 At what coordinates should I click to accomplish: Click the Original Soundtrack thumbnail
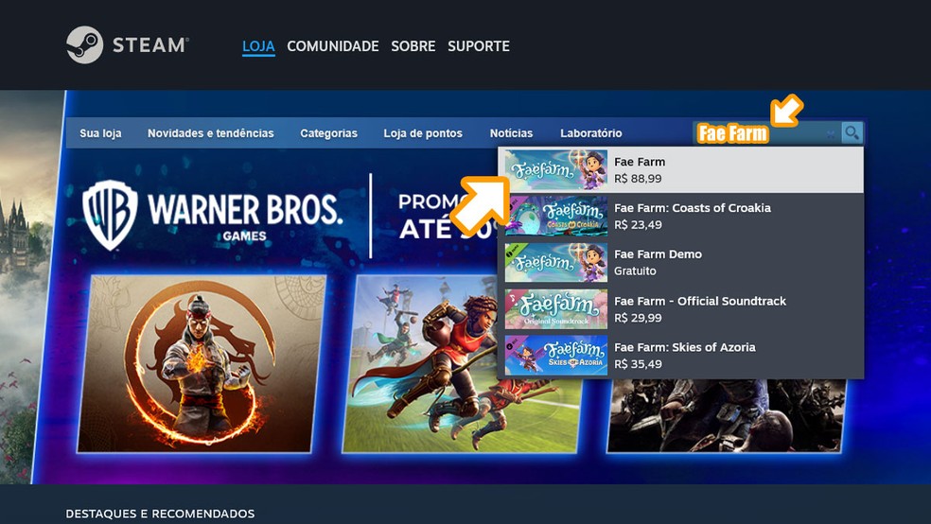point(555,309)
